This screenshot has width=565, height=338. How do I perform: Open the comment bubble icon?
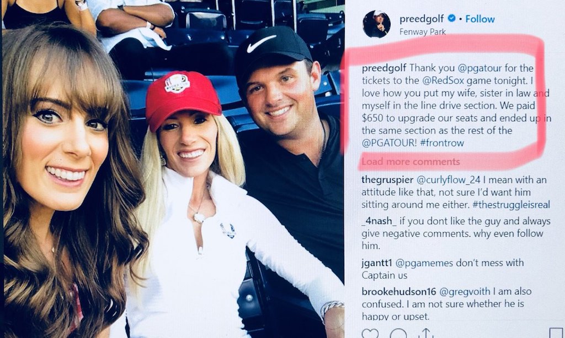pyautogui.click(x=398, y=334)
